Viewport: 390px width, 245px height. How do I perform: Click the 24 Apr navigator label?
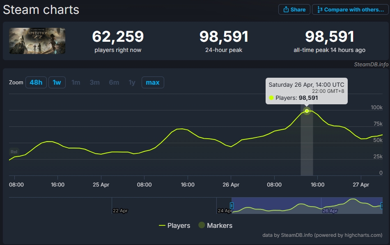point(225,211)
